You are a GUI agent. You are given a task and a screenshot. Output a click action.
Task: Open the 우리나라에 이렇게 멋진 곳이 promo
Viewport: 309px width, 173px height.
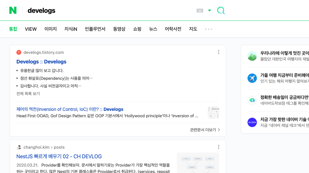(285, 53)
